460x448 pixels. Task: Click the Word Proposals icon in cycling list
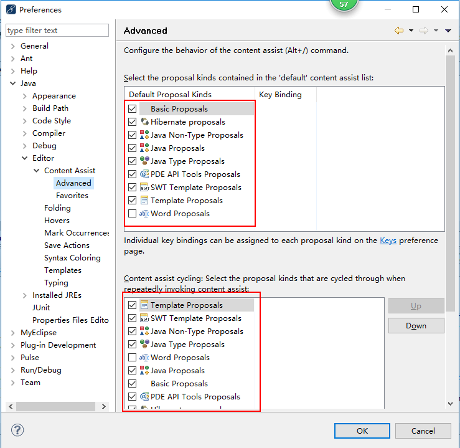pos(144,357)
